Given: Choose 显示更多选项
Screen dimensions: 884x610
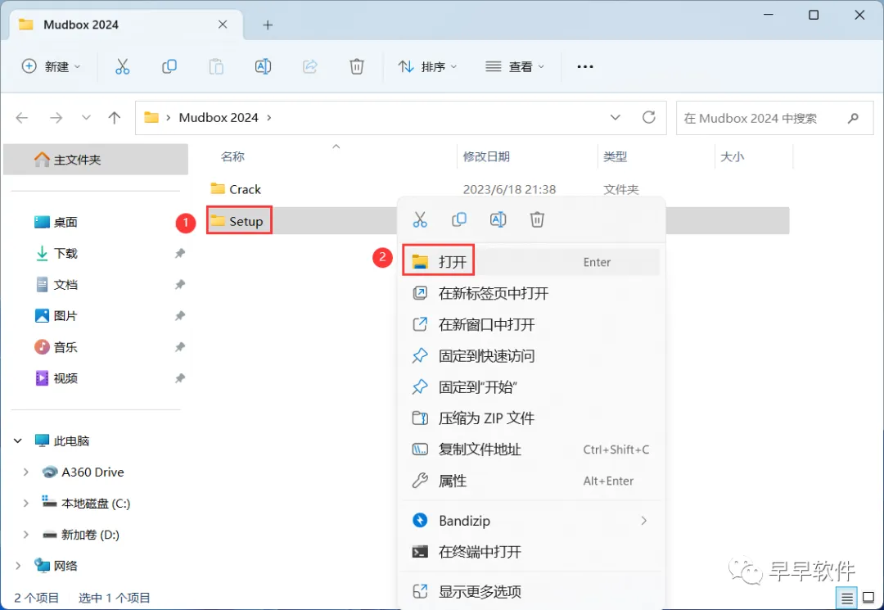Looking at the screenshot, I should (x=531, y=591).
